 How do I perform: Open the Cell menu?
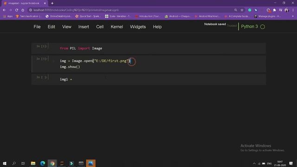[x=100, y=27]
